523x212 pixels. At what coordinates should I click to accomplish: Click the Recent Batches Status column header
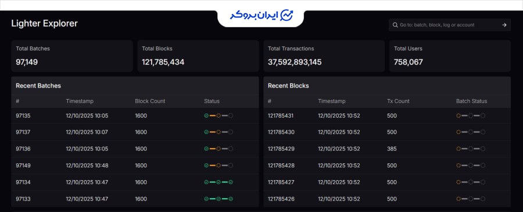click(212, 101)
